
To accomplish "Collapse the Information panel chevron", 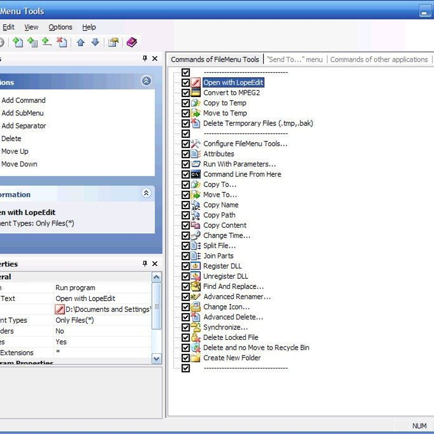I will [x=146, y=193].
